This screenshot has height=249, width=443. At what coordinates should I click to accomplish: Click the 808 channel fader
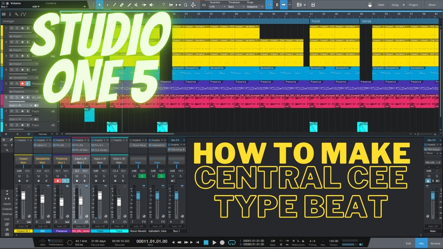42,199
